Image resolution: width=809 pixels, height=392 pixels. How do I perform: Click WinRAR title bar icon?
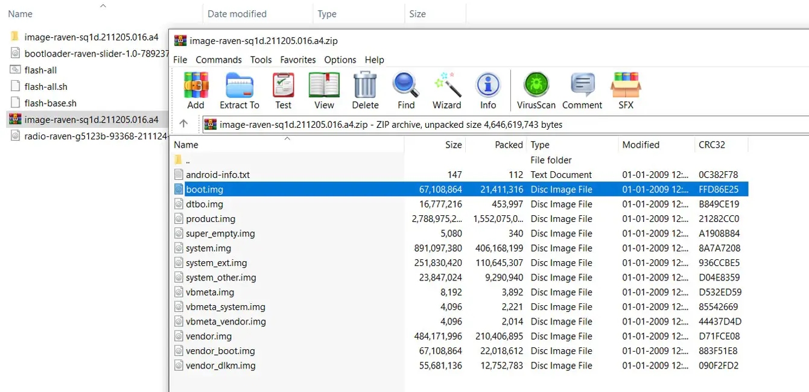180,41
